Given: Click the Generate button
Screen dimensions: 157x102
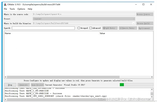Looking at the screenshot, I should tap(23, 85).
